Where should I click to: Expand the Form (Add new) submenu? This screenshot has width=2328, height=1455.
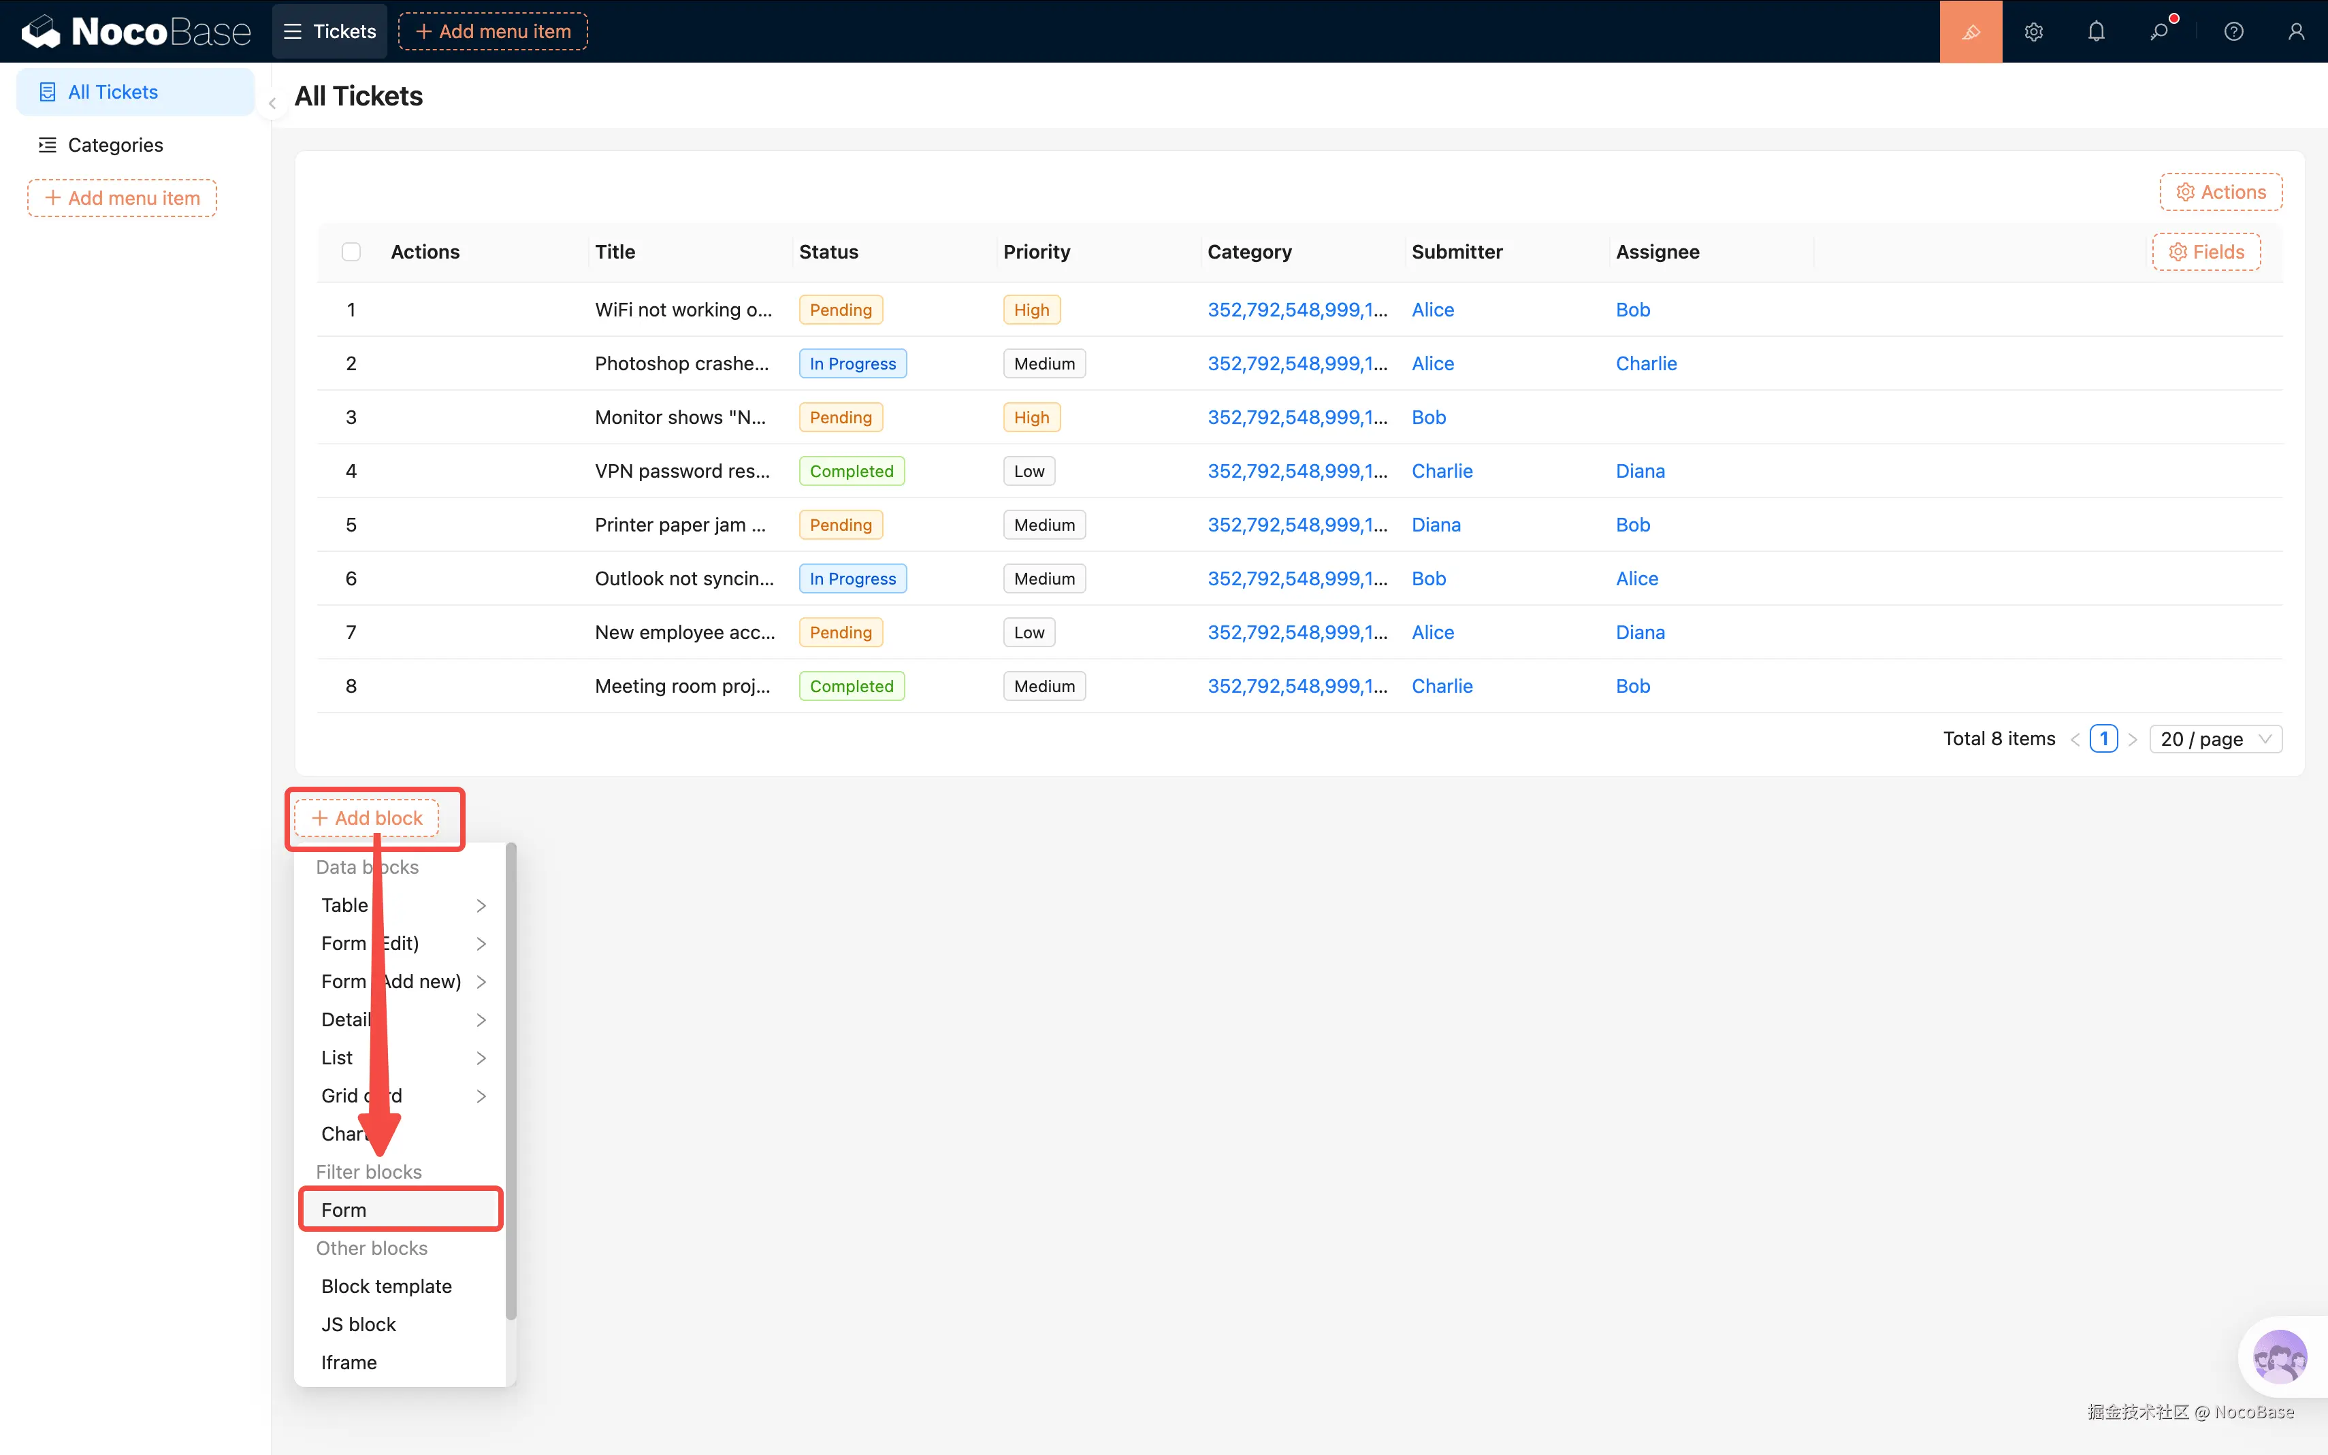402,981
